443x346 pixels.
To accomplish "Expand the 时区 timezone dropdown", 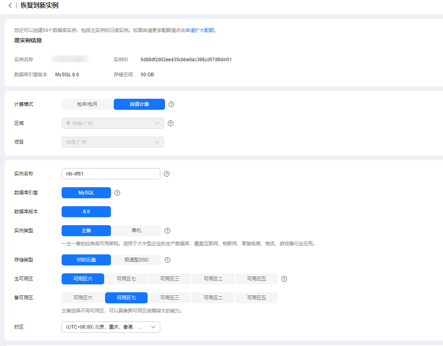I will click(111, 327).
